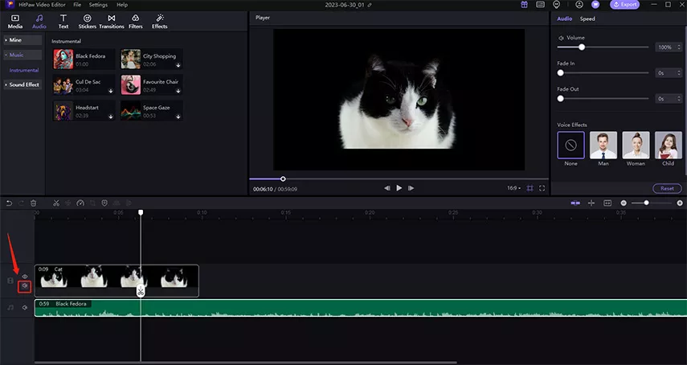687x365 pixels.
Task: Open the 16:9 aspect ratio dropdown
Action: coord(513,188)
